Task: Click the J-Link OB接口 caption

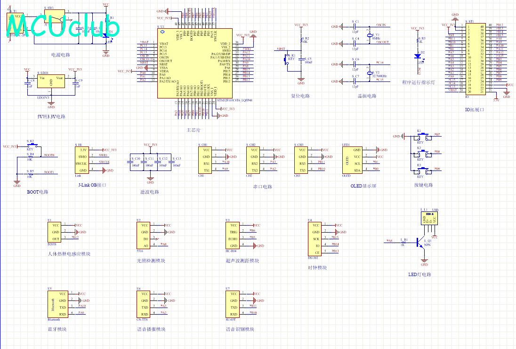Action: click(92, 185)
